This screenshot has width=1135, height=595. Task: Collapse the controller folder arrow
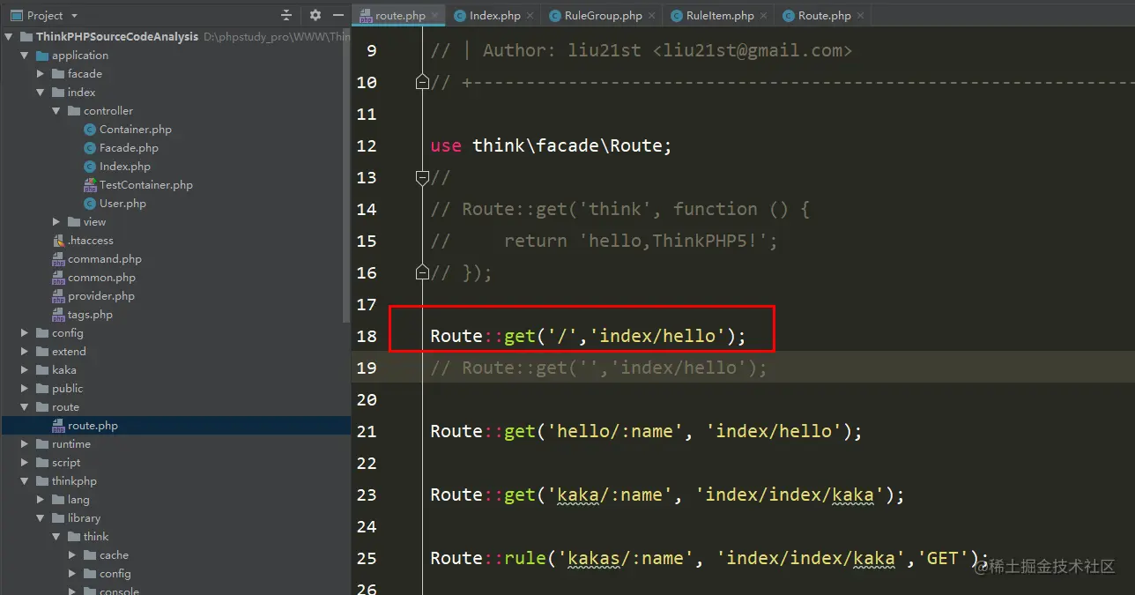pyautogui.click(x=56, y=111)
